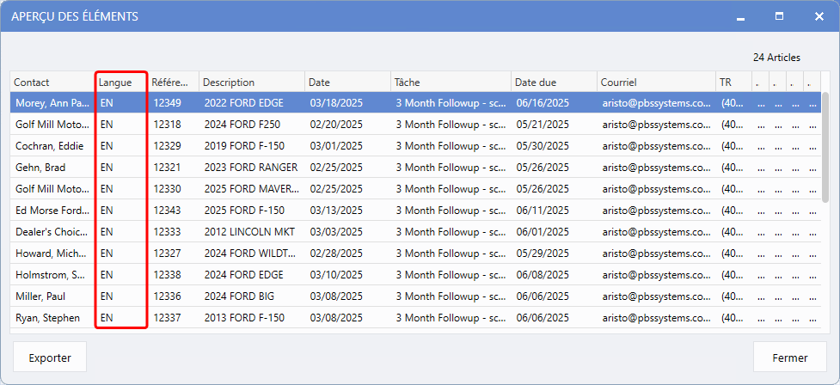
Task: Click reference 12338 cell
Action: coord(168,275)
